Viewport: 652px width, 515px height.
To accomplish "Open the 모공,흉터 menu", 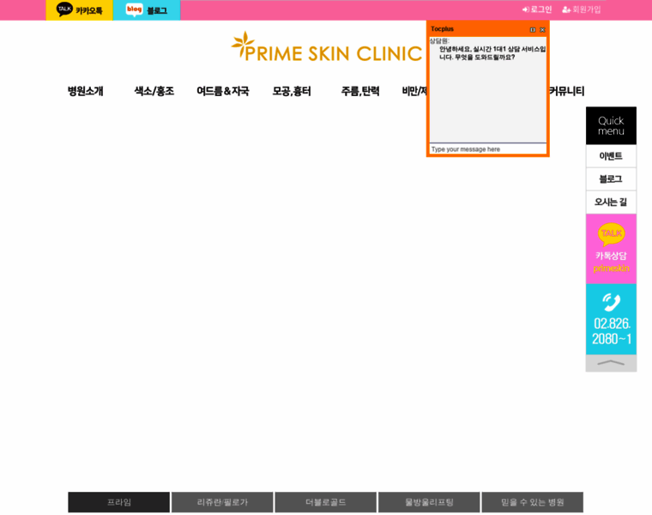I will point(292,91).
